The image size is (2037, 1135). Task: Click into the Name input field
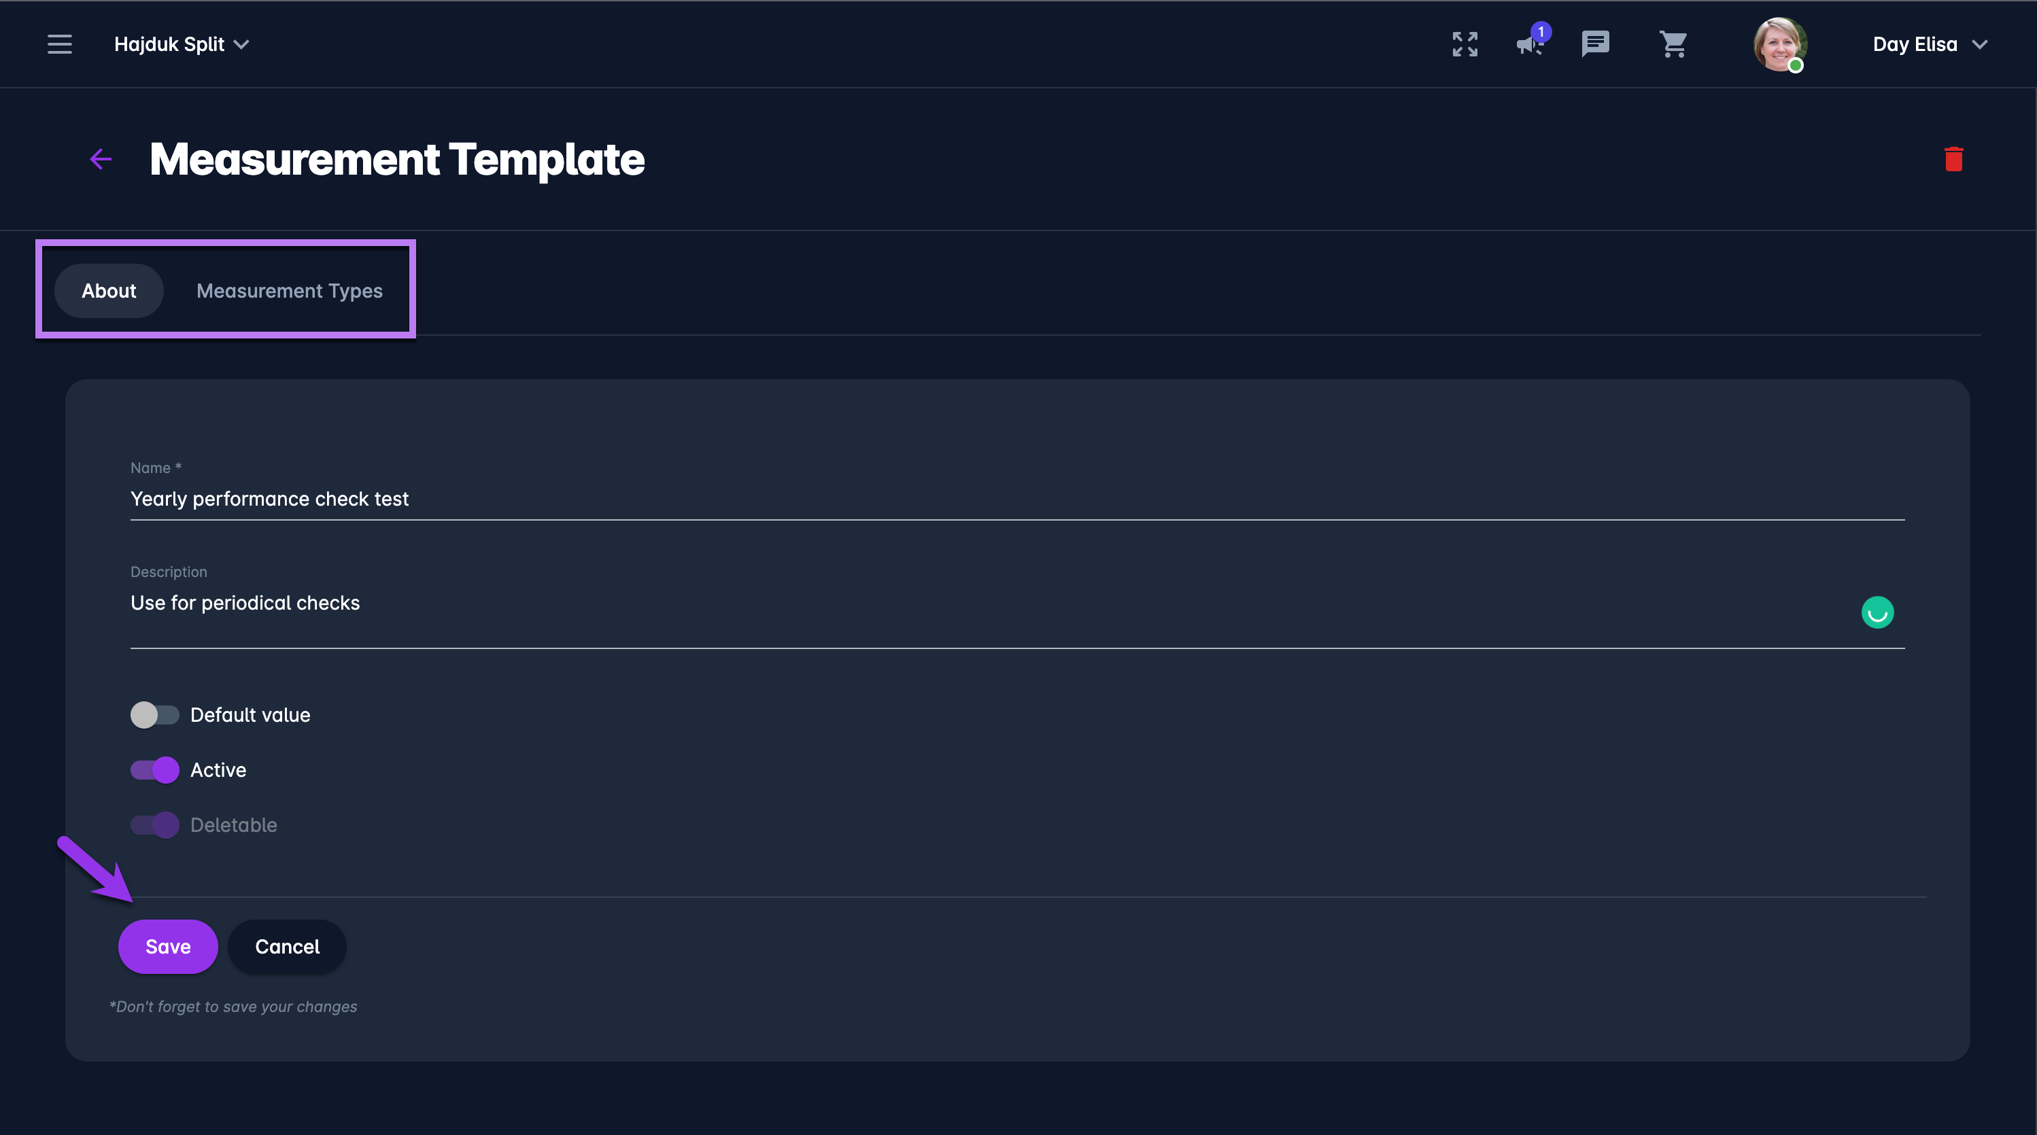click(1017, 499)
